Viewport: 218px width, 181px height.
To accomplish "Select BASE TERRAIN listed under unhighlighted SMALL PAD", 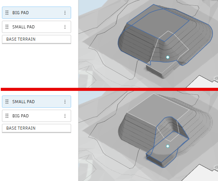I will click(37, 39).
